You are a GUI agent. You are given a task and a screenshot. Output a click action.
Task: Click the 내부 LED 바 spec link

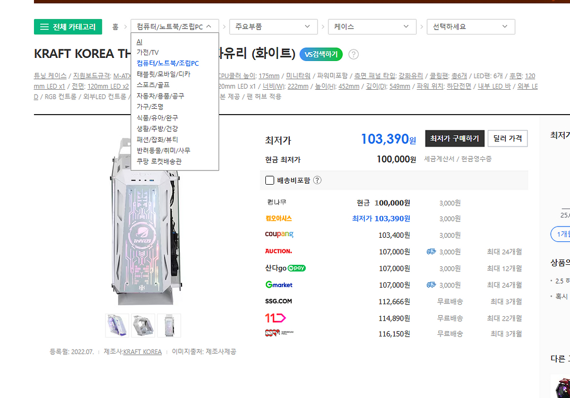point(494,86)
